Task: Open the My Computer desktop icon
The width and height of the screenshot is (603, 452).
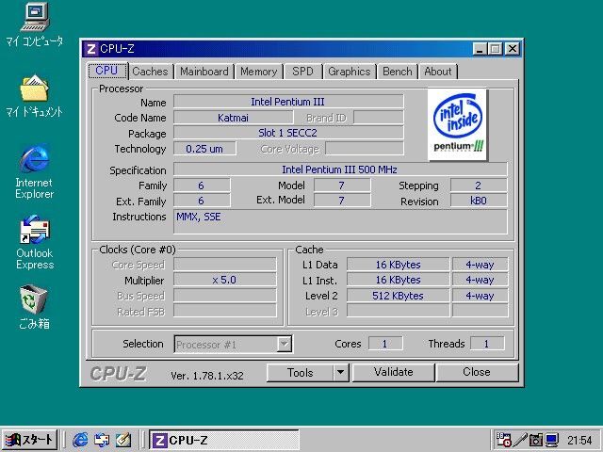Action: tap(34, 17)
